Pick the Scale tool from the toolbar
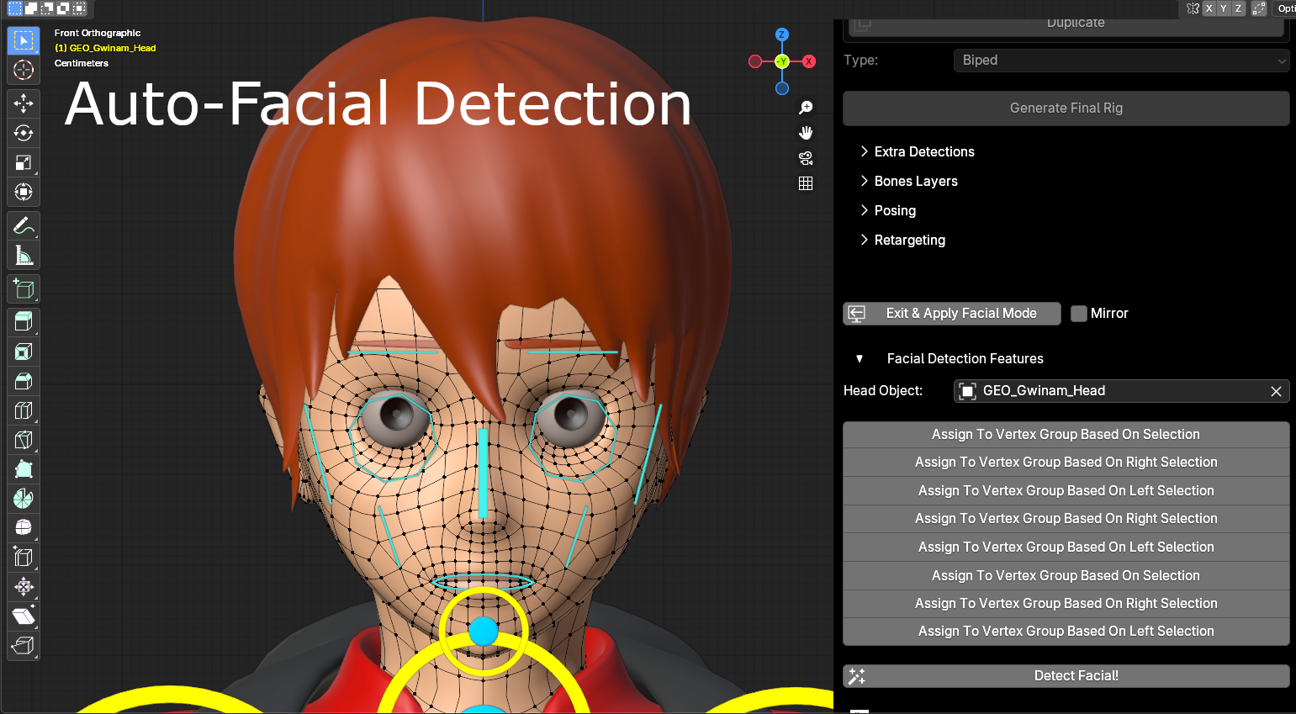Viewport: 1296px width, 714px height. 24,162
